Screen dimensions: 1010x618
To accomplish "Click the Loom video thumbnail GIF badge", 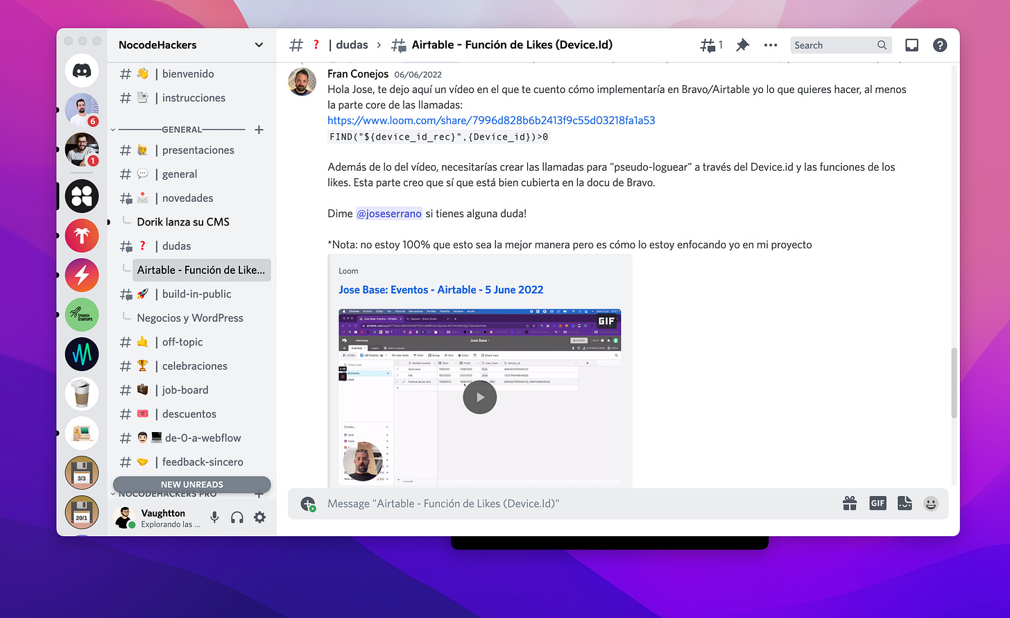I will [x=606, y=321].
